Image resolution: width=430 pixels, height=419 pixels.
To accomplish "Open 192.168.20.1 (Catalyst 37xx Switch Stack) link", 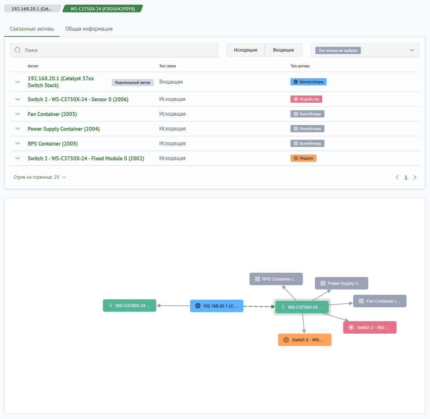I will click(61, 82).
